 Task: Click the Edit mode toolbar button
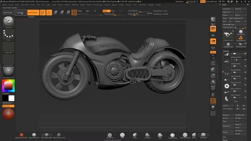pos(43,13)
